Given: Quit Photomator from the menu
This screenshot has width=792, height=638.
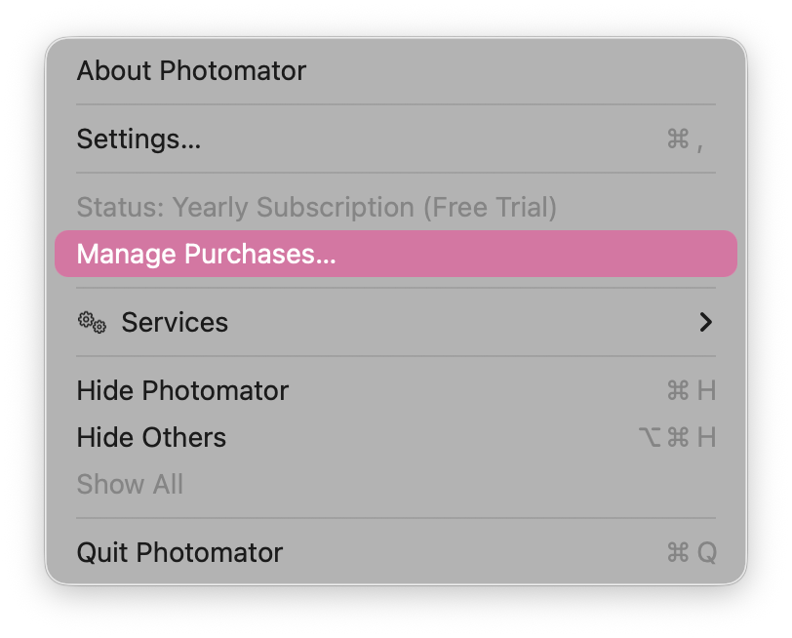Looking at the screenshot, I should (x=179, y=552).
